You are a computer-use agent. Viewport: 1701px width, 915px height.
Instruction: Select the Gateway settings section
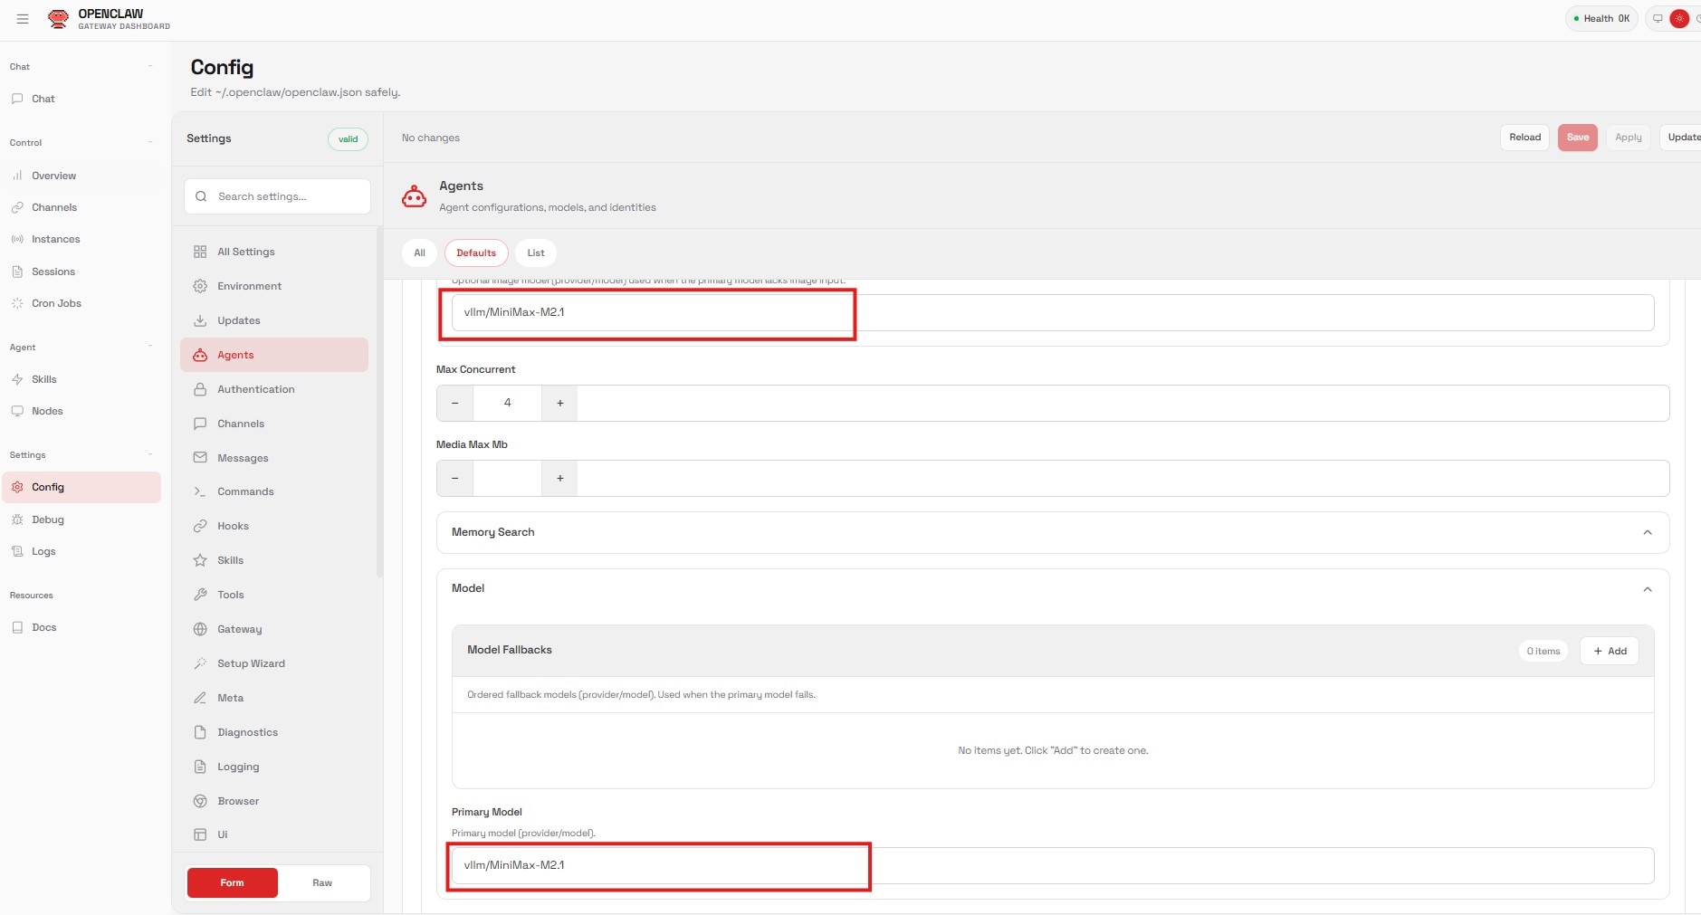[x=239, y=629]
